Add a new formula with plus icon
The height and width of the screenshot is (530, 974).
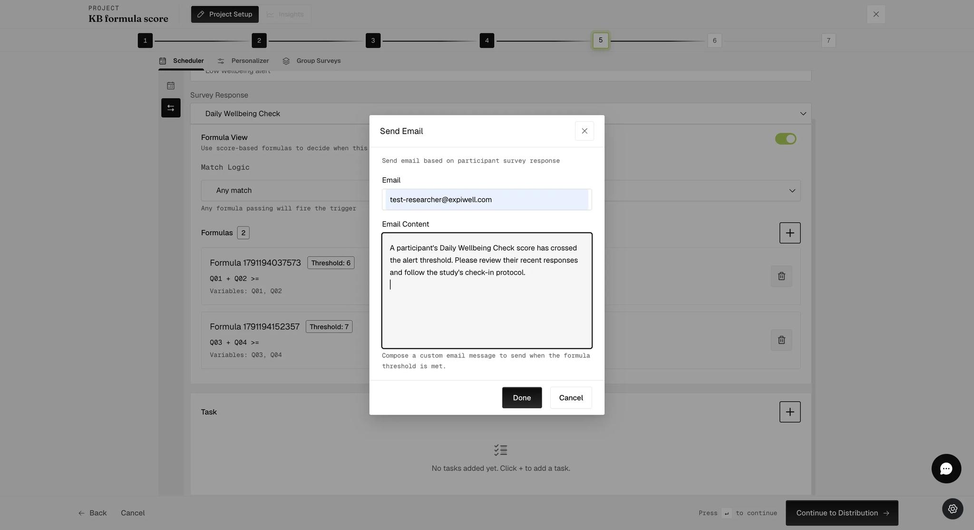pos(789,233)
